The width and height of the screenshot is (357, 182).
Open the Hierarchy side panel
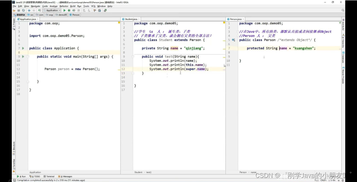[x=343, y=41]
